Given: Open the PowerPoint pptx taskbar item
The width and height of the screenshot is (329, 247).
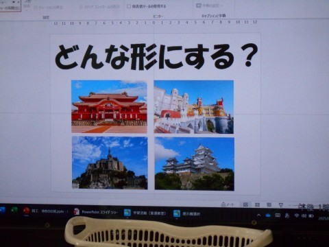Looking at the screenshot, I should coord(45,211).
